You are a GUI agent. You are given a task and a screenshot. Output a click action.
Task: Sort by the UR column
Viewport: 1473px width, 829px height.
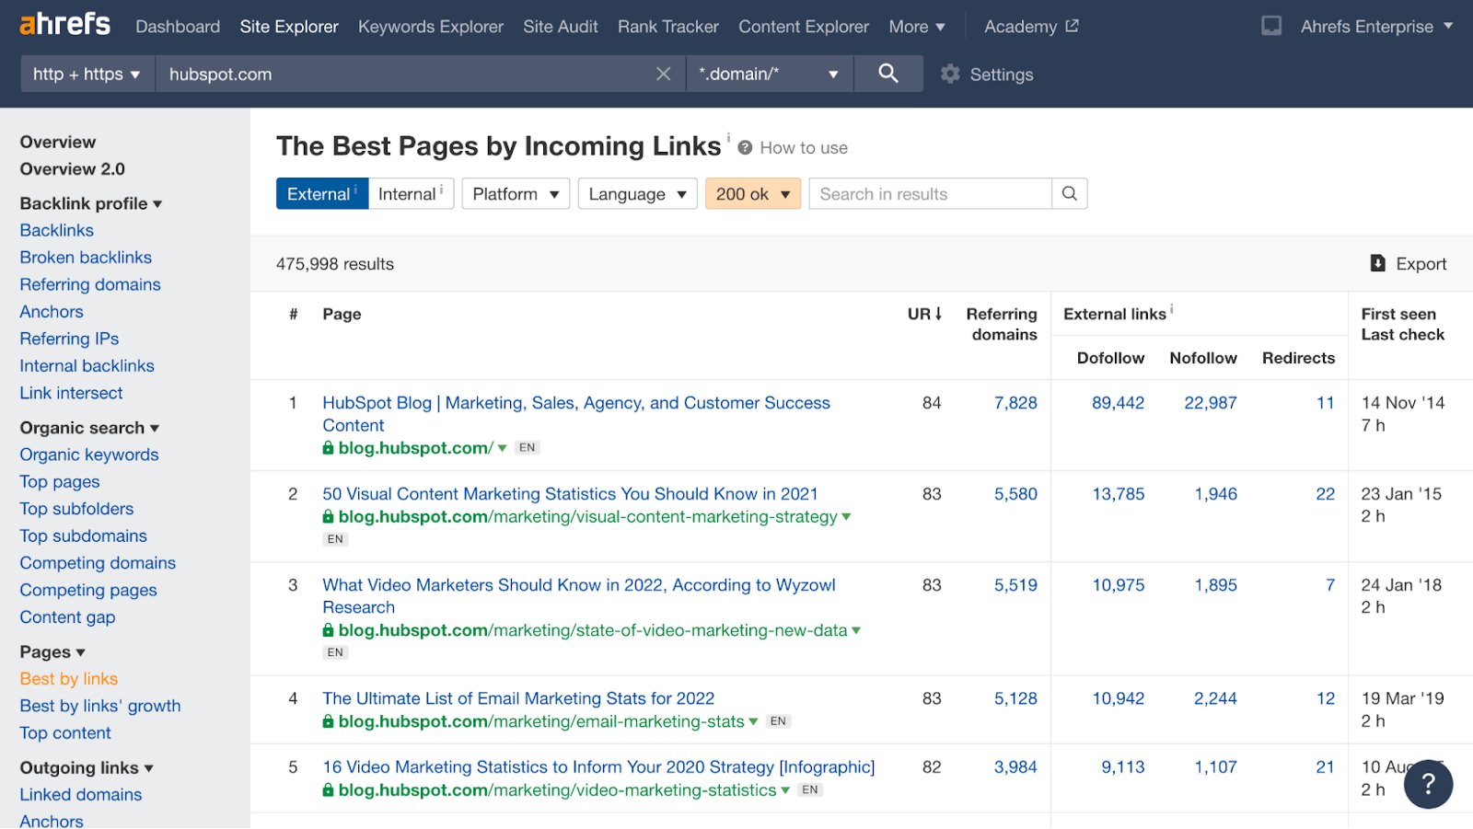coord(924,314)
